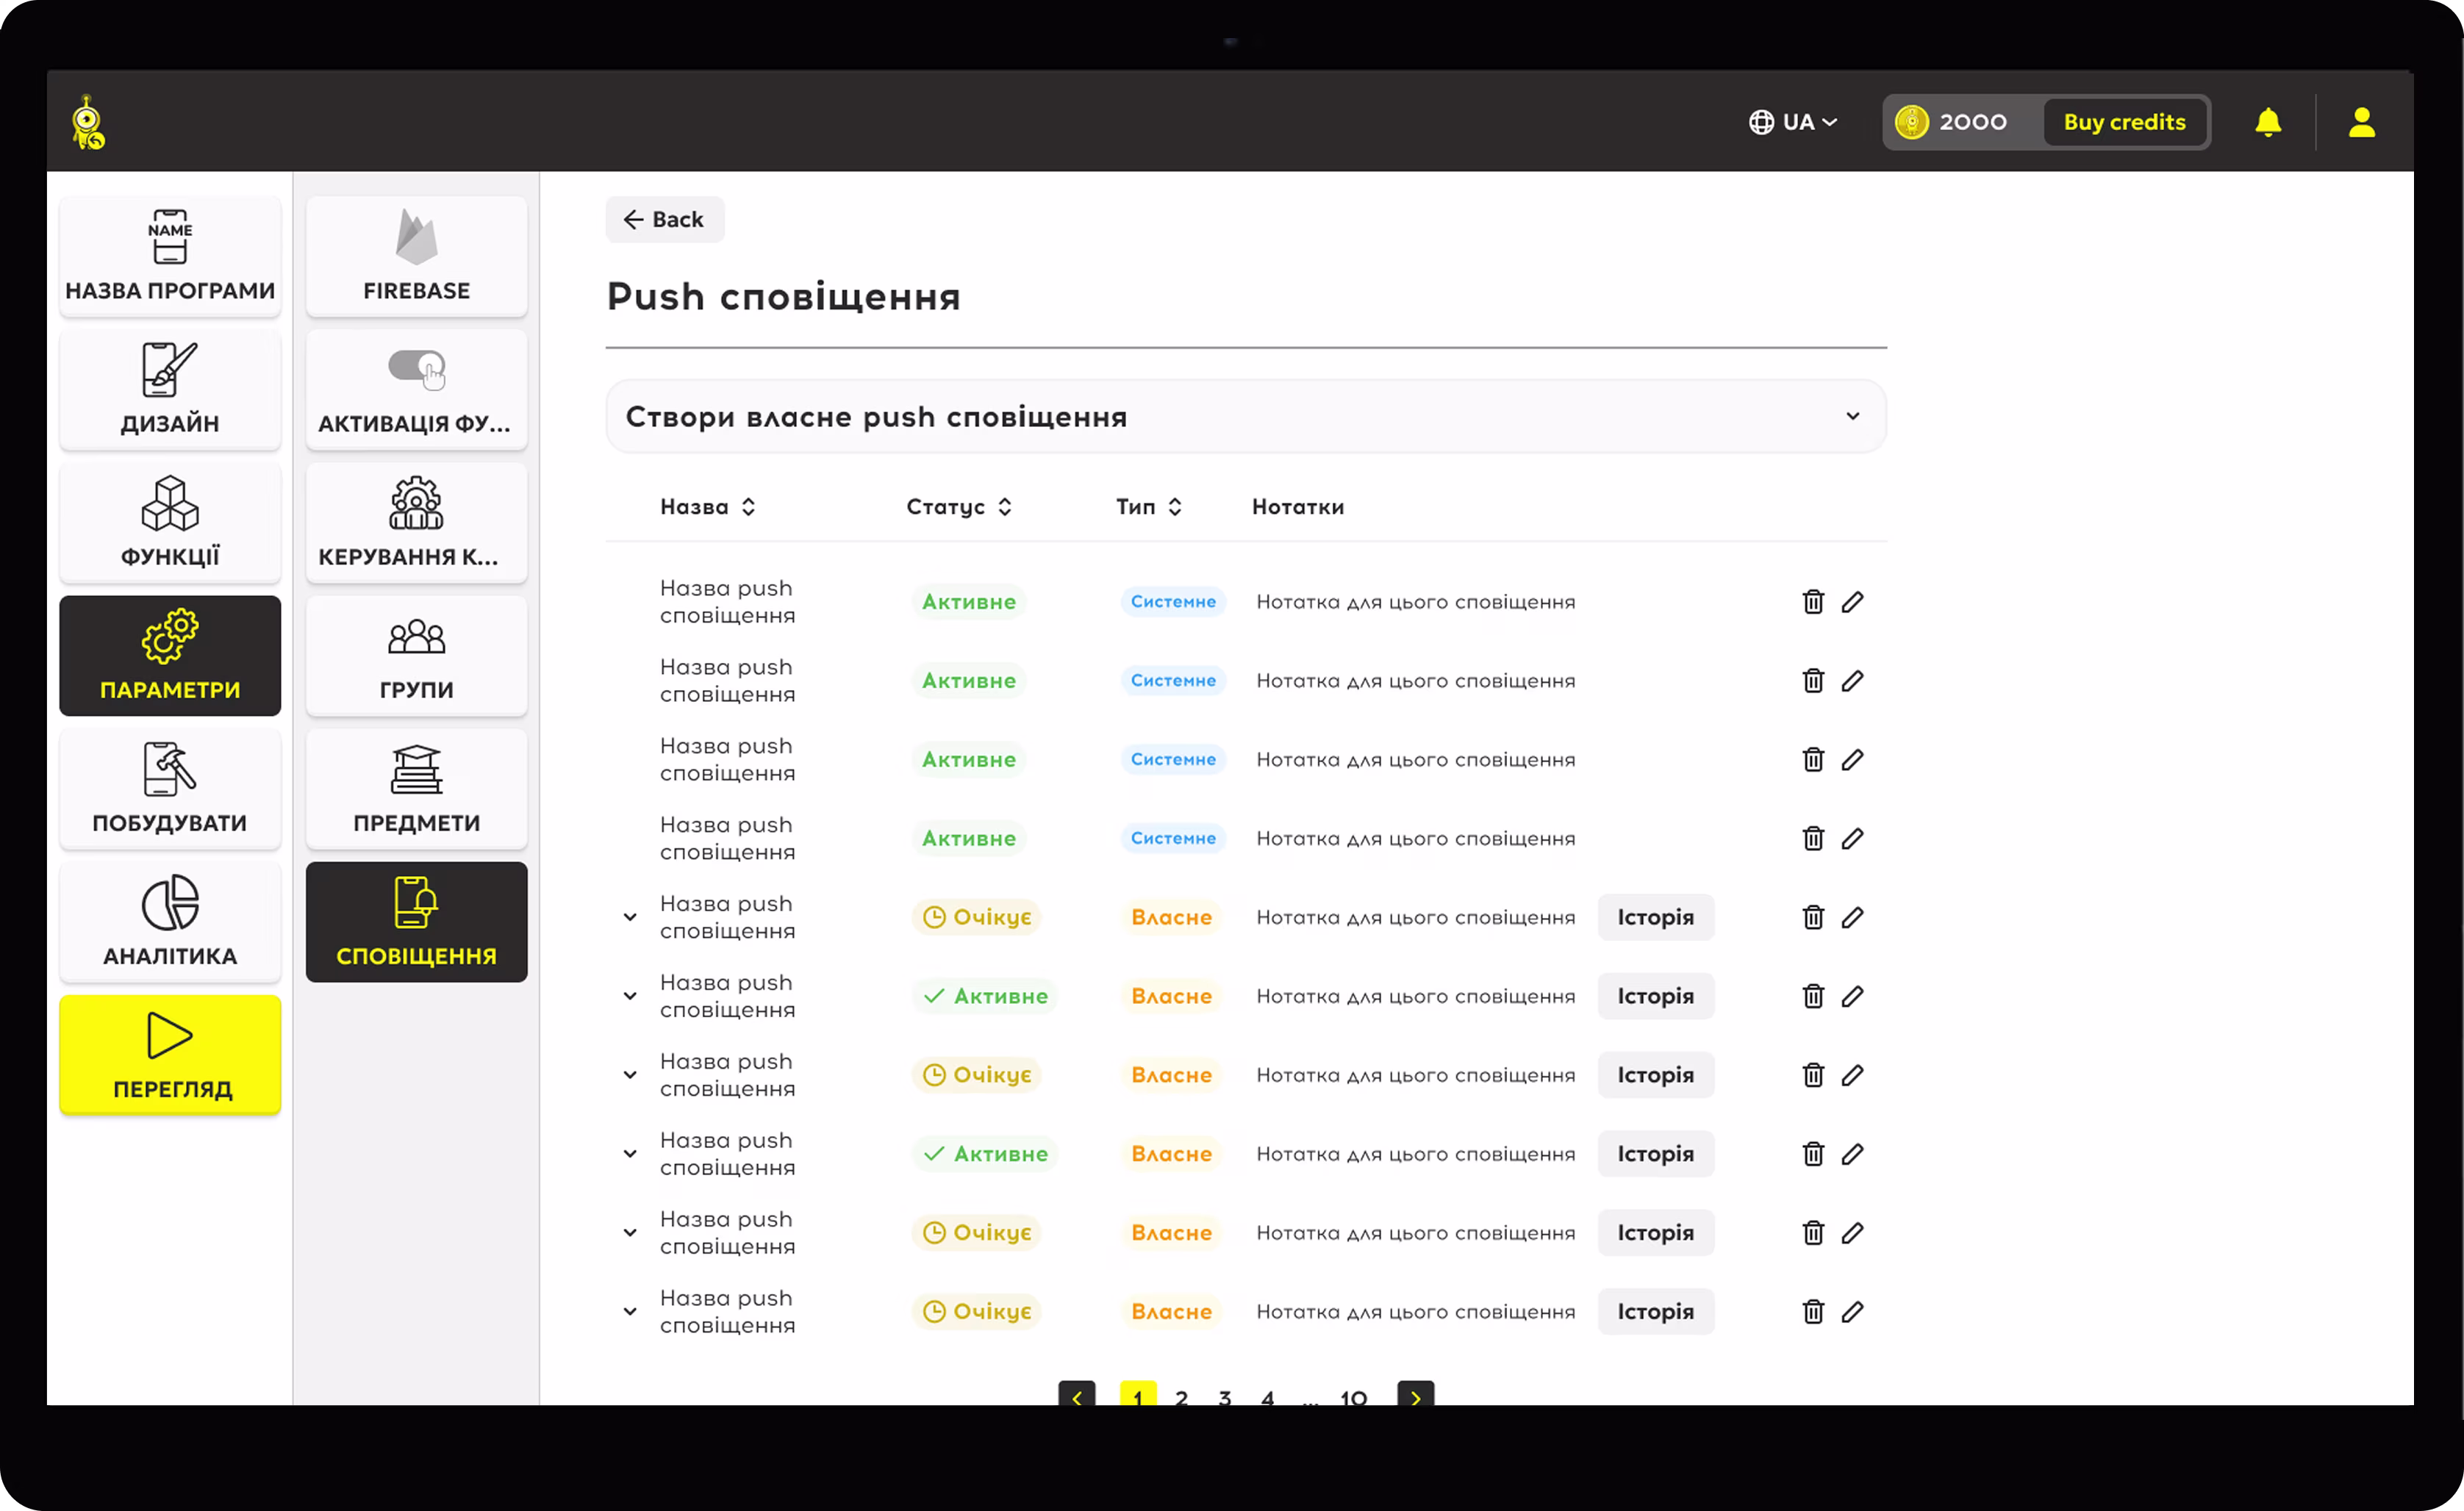
Task: Click the Buy credits button
Action: [x=2124, y=122]
